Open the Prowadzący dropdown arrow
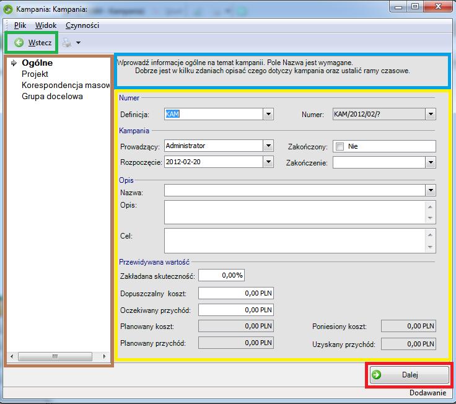The width and height of the screenshot is (456, 404). click(268, 146)
